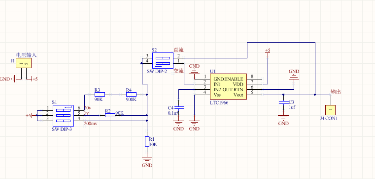Image resolution: width=375 pixels, height=179 pixels.
Task: Select GND port wired to OUT RTN pin 6
Action: (294, 74)
